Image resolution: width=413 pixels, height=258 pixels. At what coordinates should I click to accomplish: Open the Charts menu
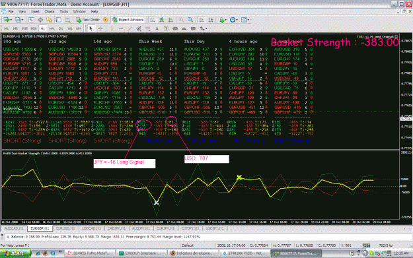click(50, 12)
